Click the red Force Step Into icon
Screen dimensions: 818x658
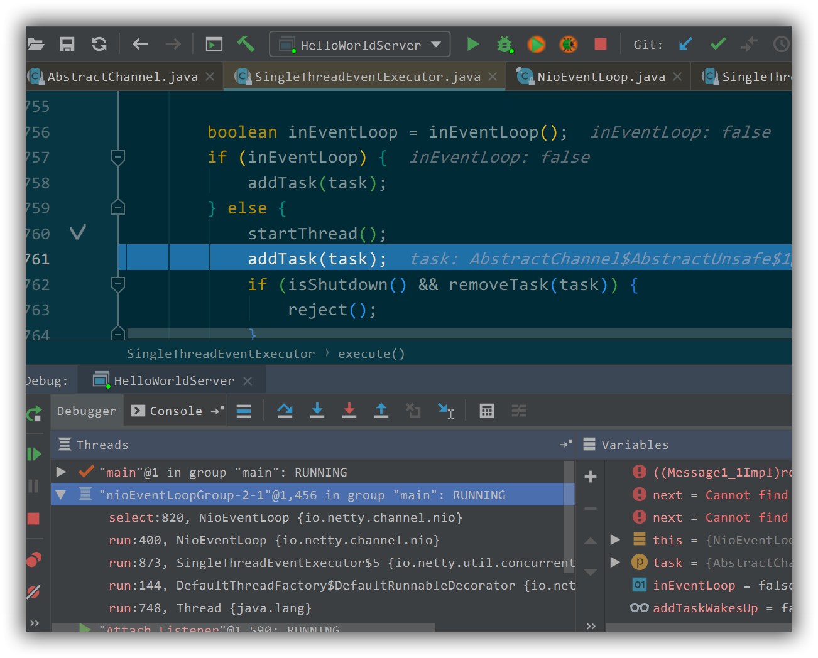coord(349,411)
